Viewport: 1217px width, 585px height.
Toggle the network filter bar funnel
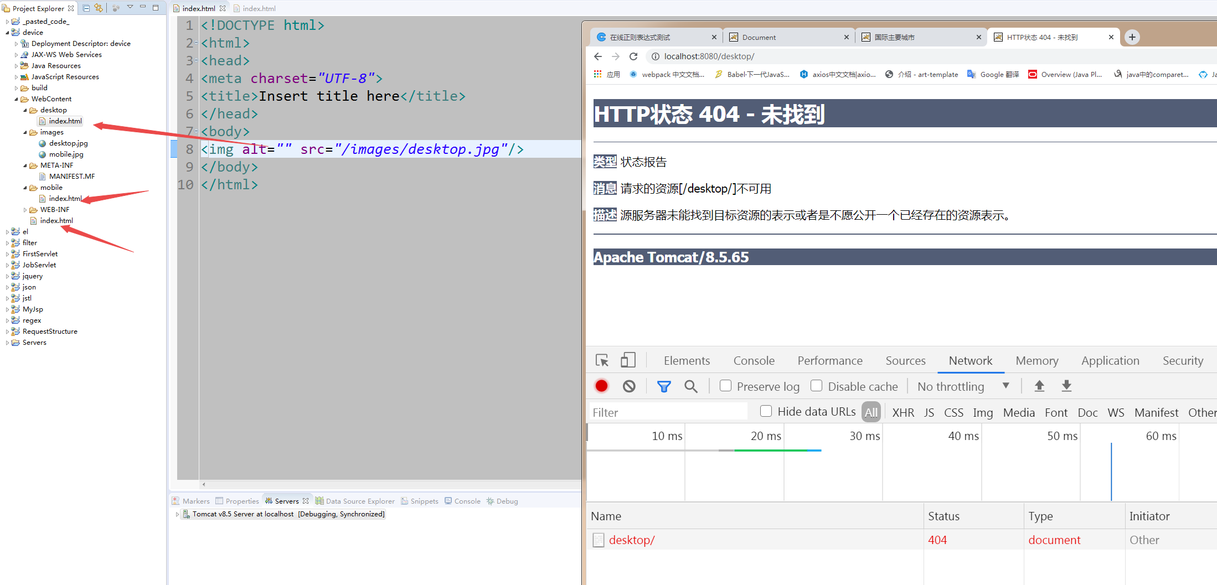pos(664,386)
